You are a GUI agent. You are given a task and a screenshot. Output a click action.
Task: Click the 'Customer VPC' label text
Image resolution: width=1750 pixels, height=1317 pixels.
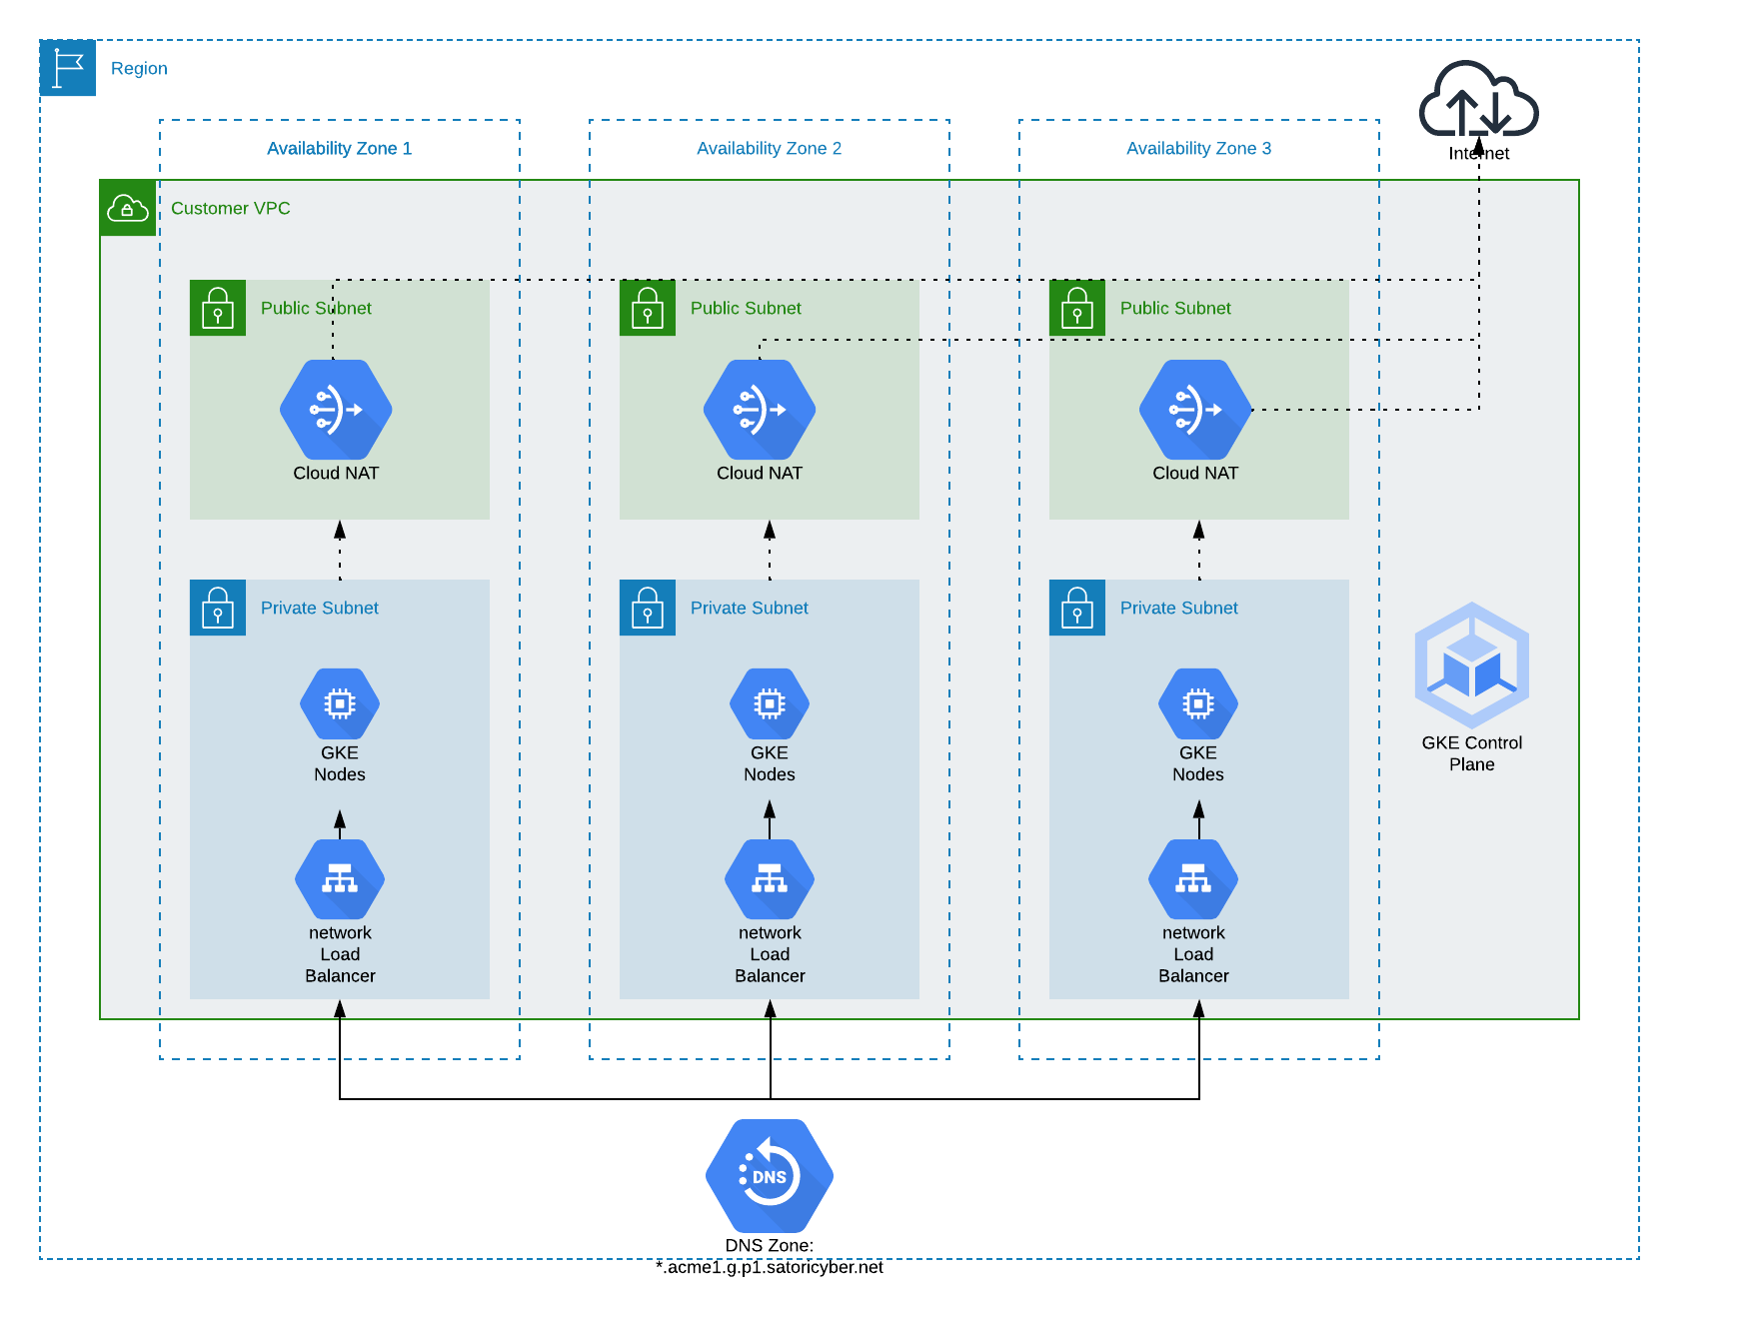(231, 208)
